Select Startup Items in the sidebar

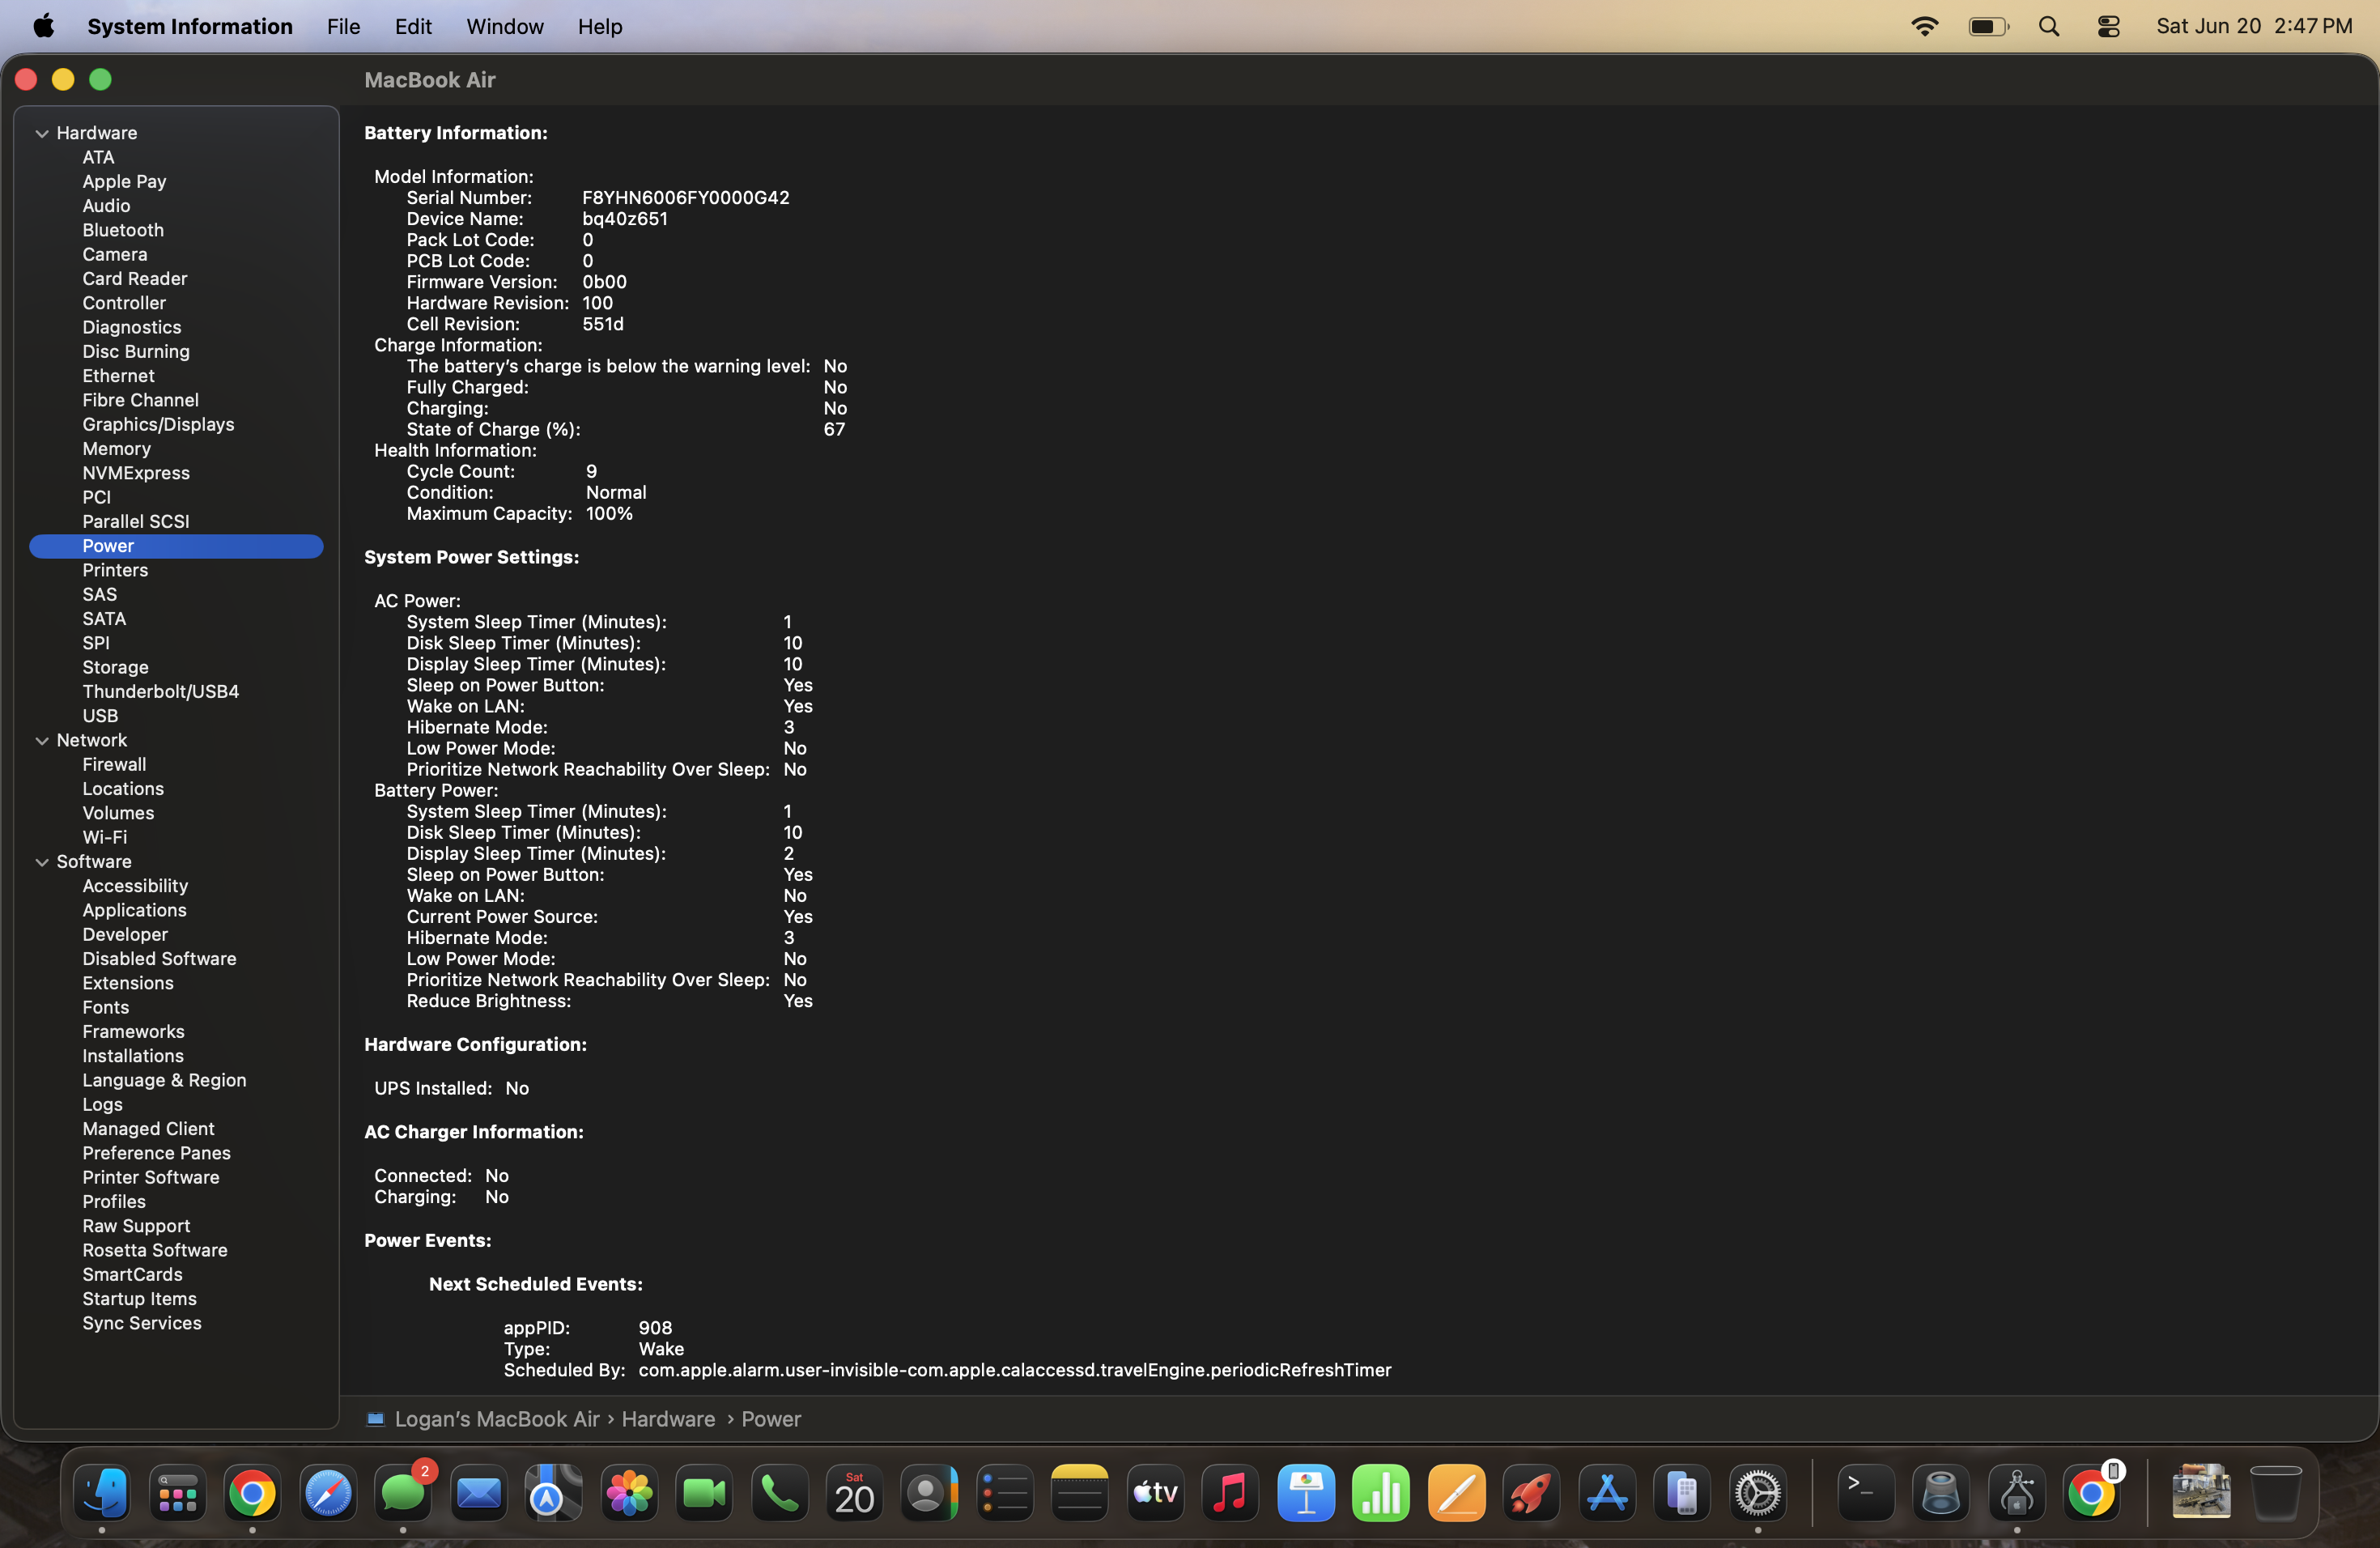coord(139,1299)
